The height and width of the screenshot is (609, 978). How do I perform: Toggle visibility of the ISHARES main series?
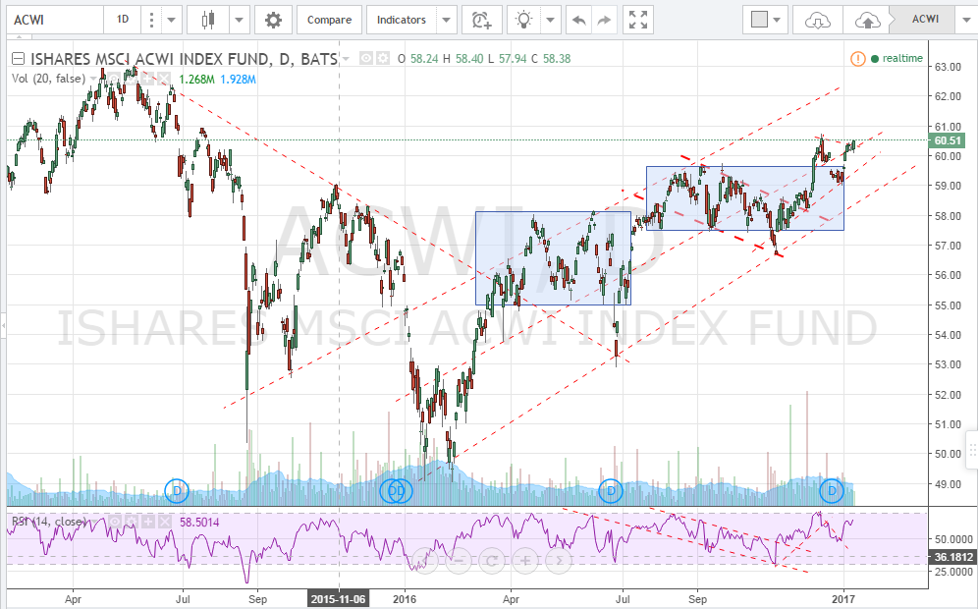pos(366,59)
